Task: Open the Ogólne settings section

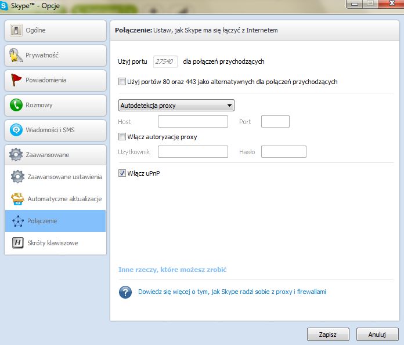Action: 55,30
